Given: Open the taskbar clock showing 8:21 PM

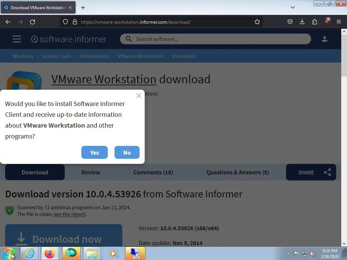Looking at the screenshot, I should coord(330,254).
